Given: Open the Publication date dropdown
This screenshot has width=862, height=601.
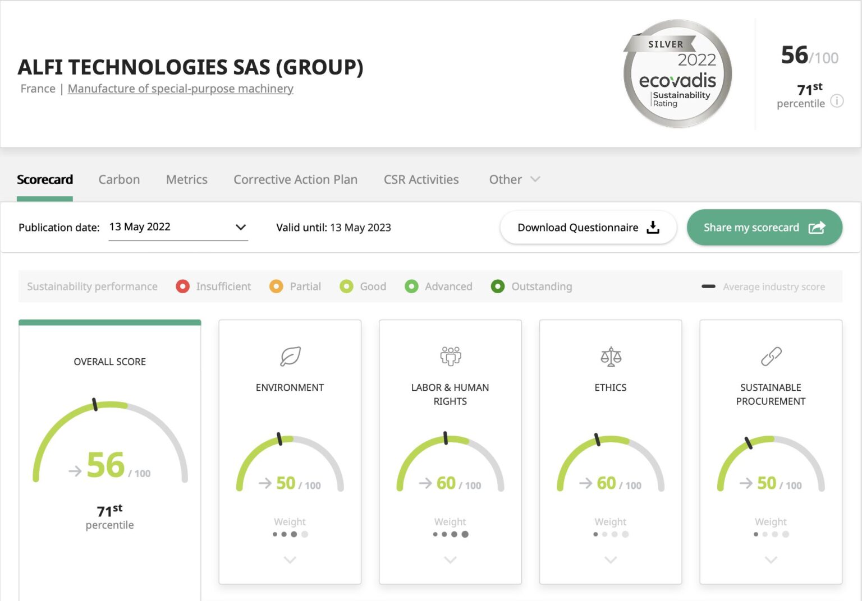Looking at the screenshot, I should point(241,227).
